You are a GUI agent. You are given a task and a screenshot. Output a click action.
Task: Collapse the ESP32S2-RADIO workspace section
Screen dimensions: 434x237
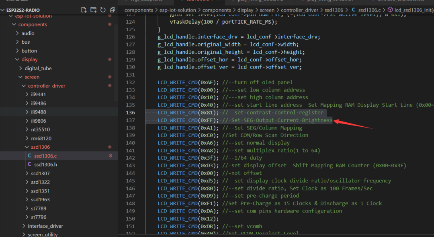(x=2, y=10)
